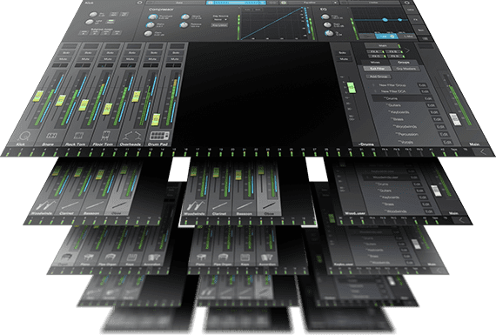Viewport: 496px width, 335px height.
Task: Solo the Drums DCA group strip
Action: [342, 52]
